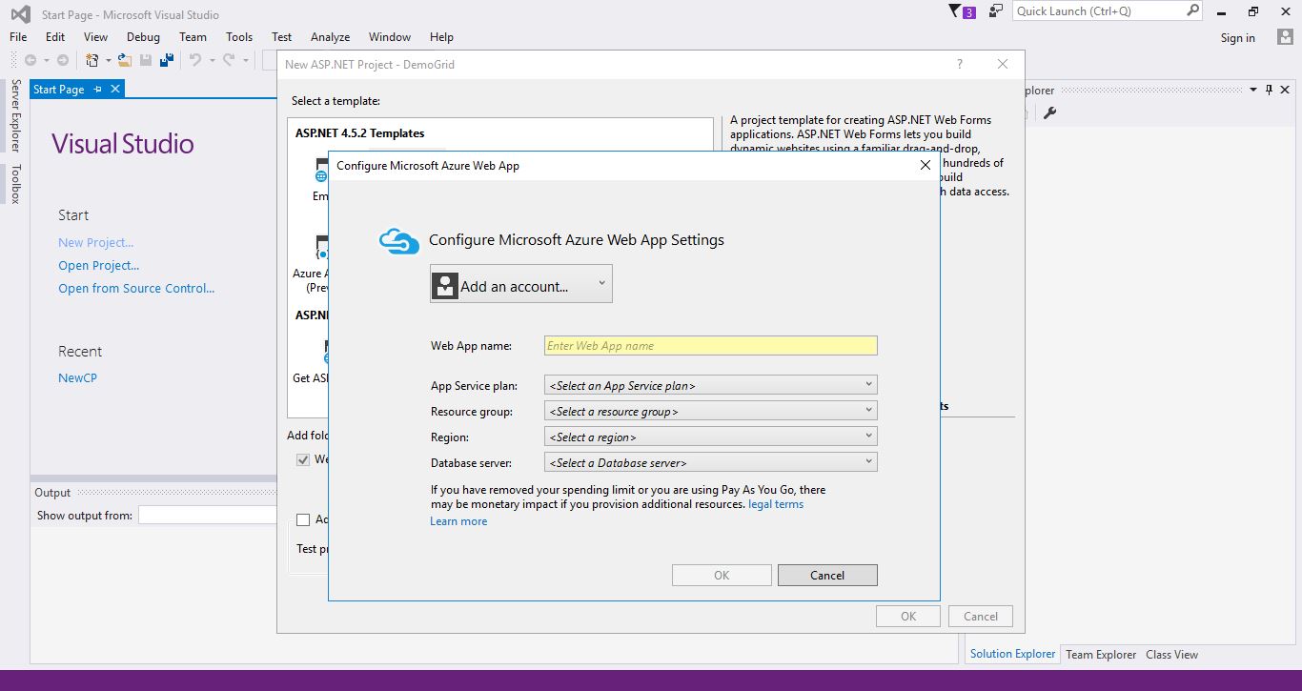Open recent project NewCP
1302x691 pixels.
pyautogui.click(x=77, y=378)
